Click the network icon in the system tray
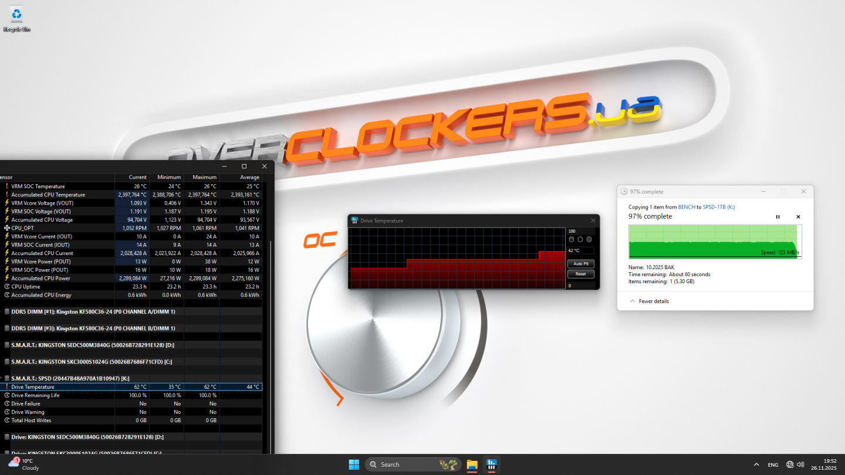 click(790, 464)
